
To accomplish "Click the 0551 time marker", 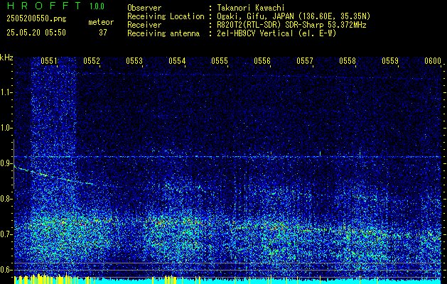I will [x=49, y=60].
